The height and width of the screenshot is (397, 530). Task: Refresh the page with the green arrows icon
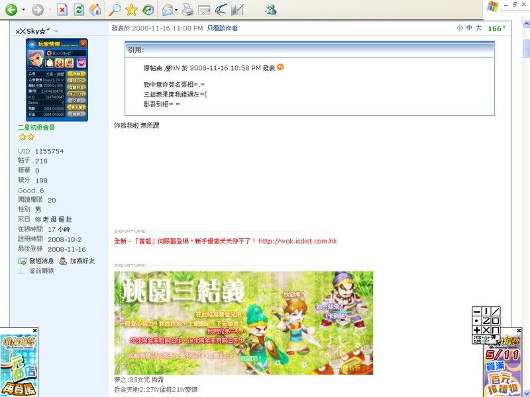(79, 10)
